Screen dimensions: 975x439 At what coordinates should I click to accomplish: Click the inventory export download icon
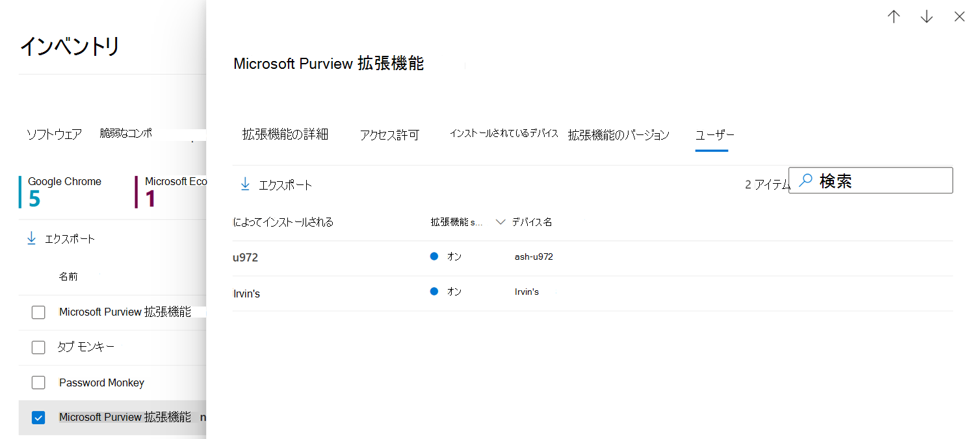pyautogui.click(x=31, y=238)
